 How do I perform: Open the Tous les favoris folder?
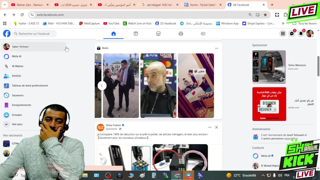[x=305, y=23]
